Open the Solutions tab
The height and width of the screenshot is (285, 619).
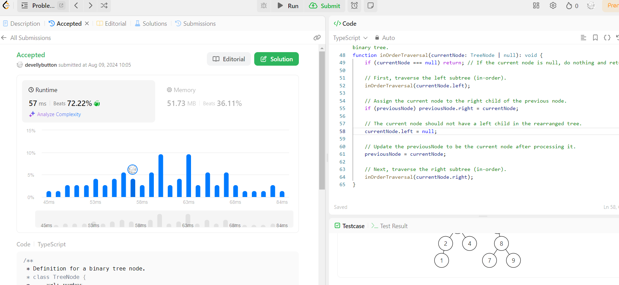coord(151,24)
